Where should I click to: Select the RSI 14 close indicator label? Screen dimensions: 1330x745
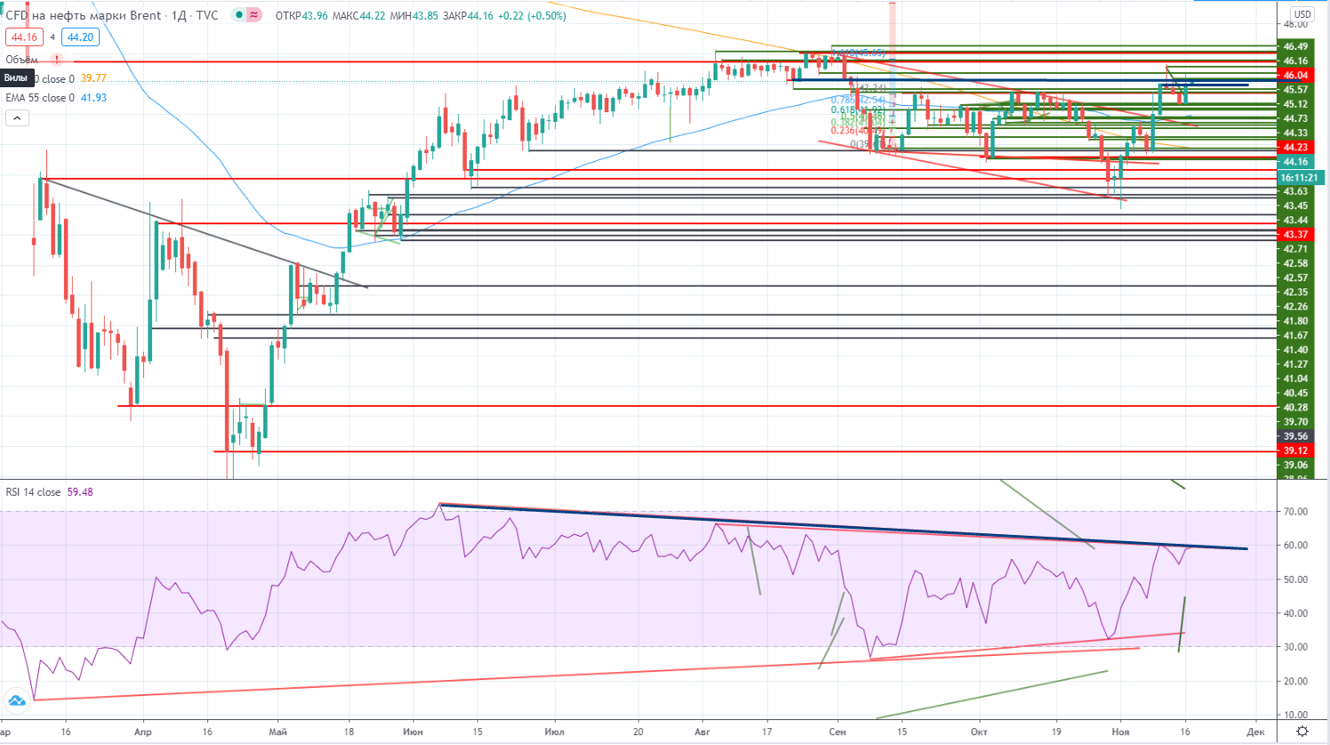[x=33, y=492]
